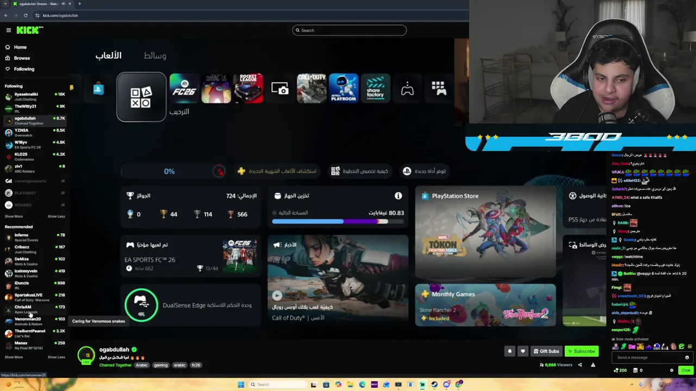696x391 pixels.
Task: Select the EA FC26 game tile
Action: [x=184, y=88]
